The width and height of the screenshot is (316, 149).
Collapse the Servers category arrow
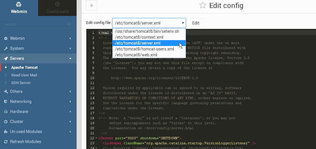[70, 58]
